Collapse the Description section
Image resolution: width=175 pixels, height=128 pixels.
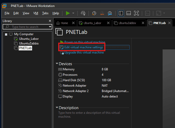coord(57,108)
